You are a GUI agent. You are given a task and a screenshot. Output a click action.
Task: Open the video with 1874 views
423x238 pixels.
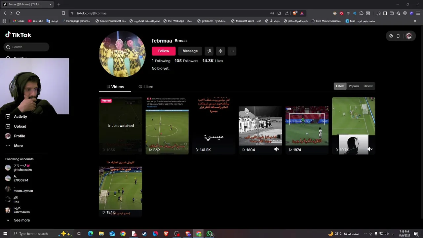pos(307,126)
